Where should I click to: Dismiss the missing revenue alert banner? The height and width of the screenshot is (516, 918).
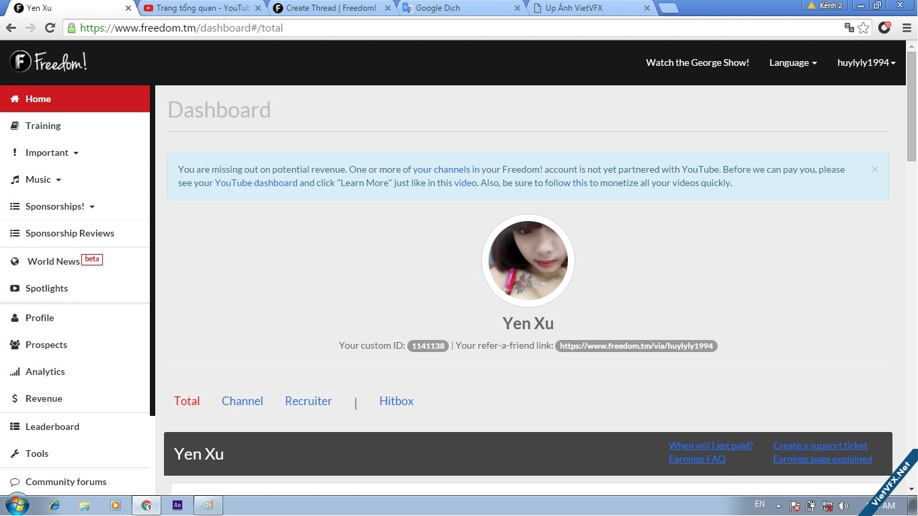874,169
